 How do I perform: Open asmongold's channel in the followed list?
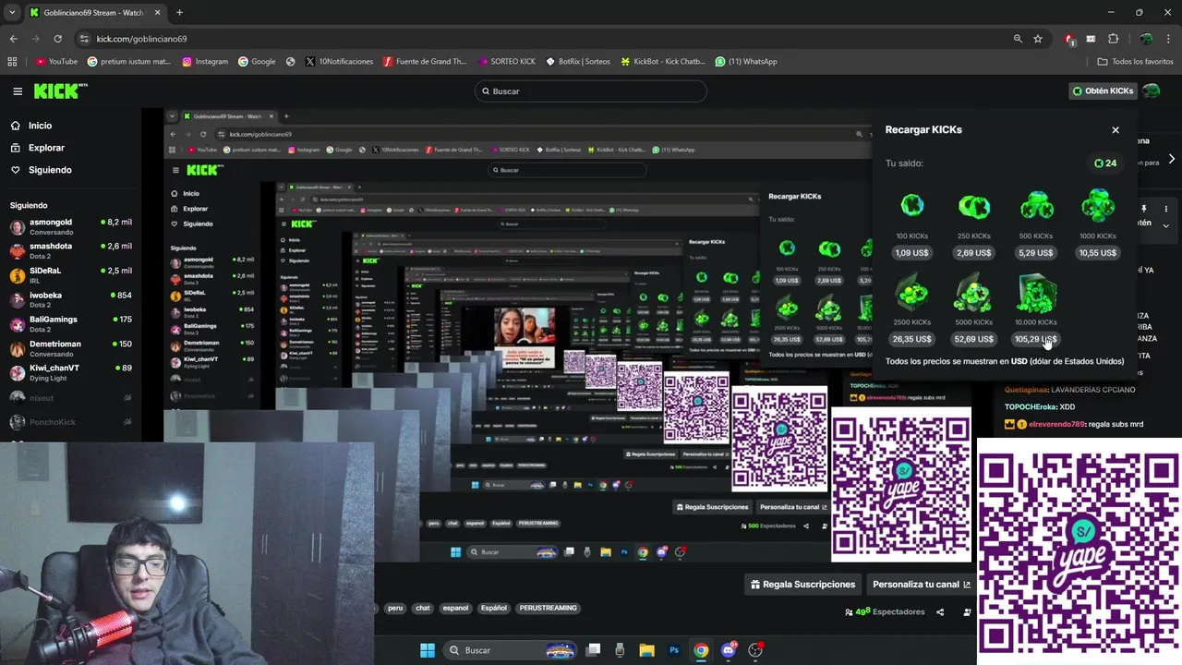[x=70, y=227]
